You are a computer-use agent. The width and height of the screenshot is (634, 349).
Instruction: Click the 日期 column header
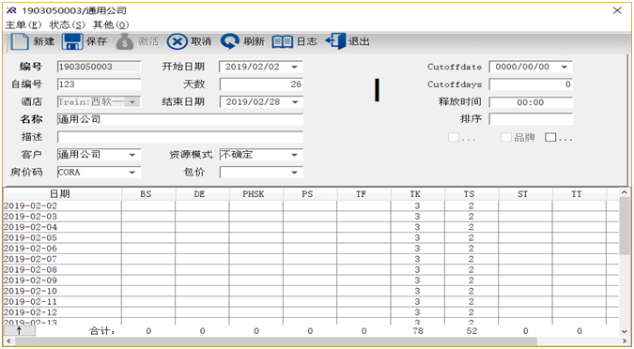(x=62, y=194)
